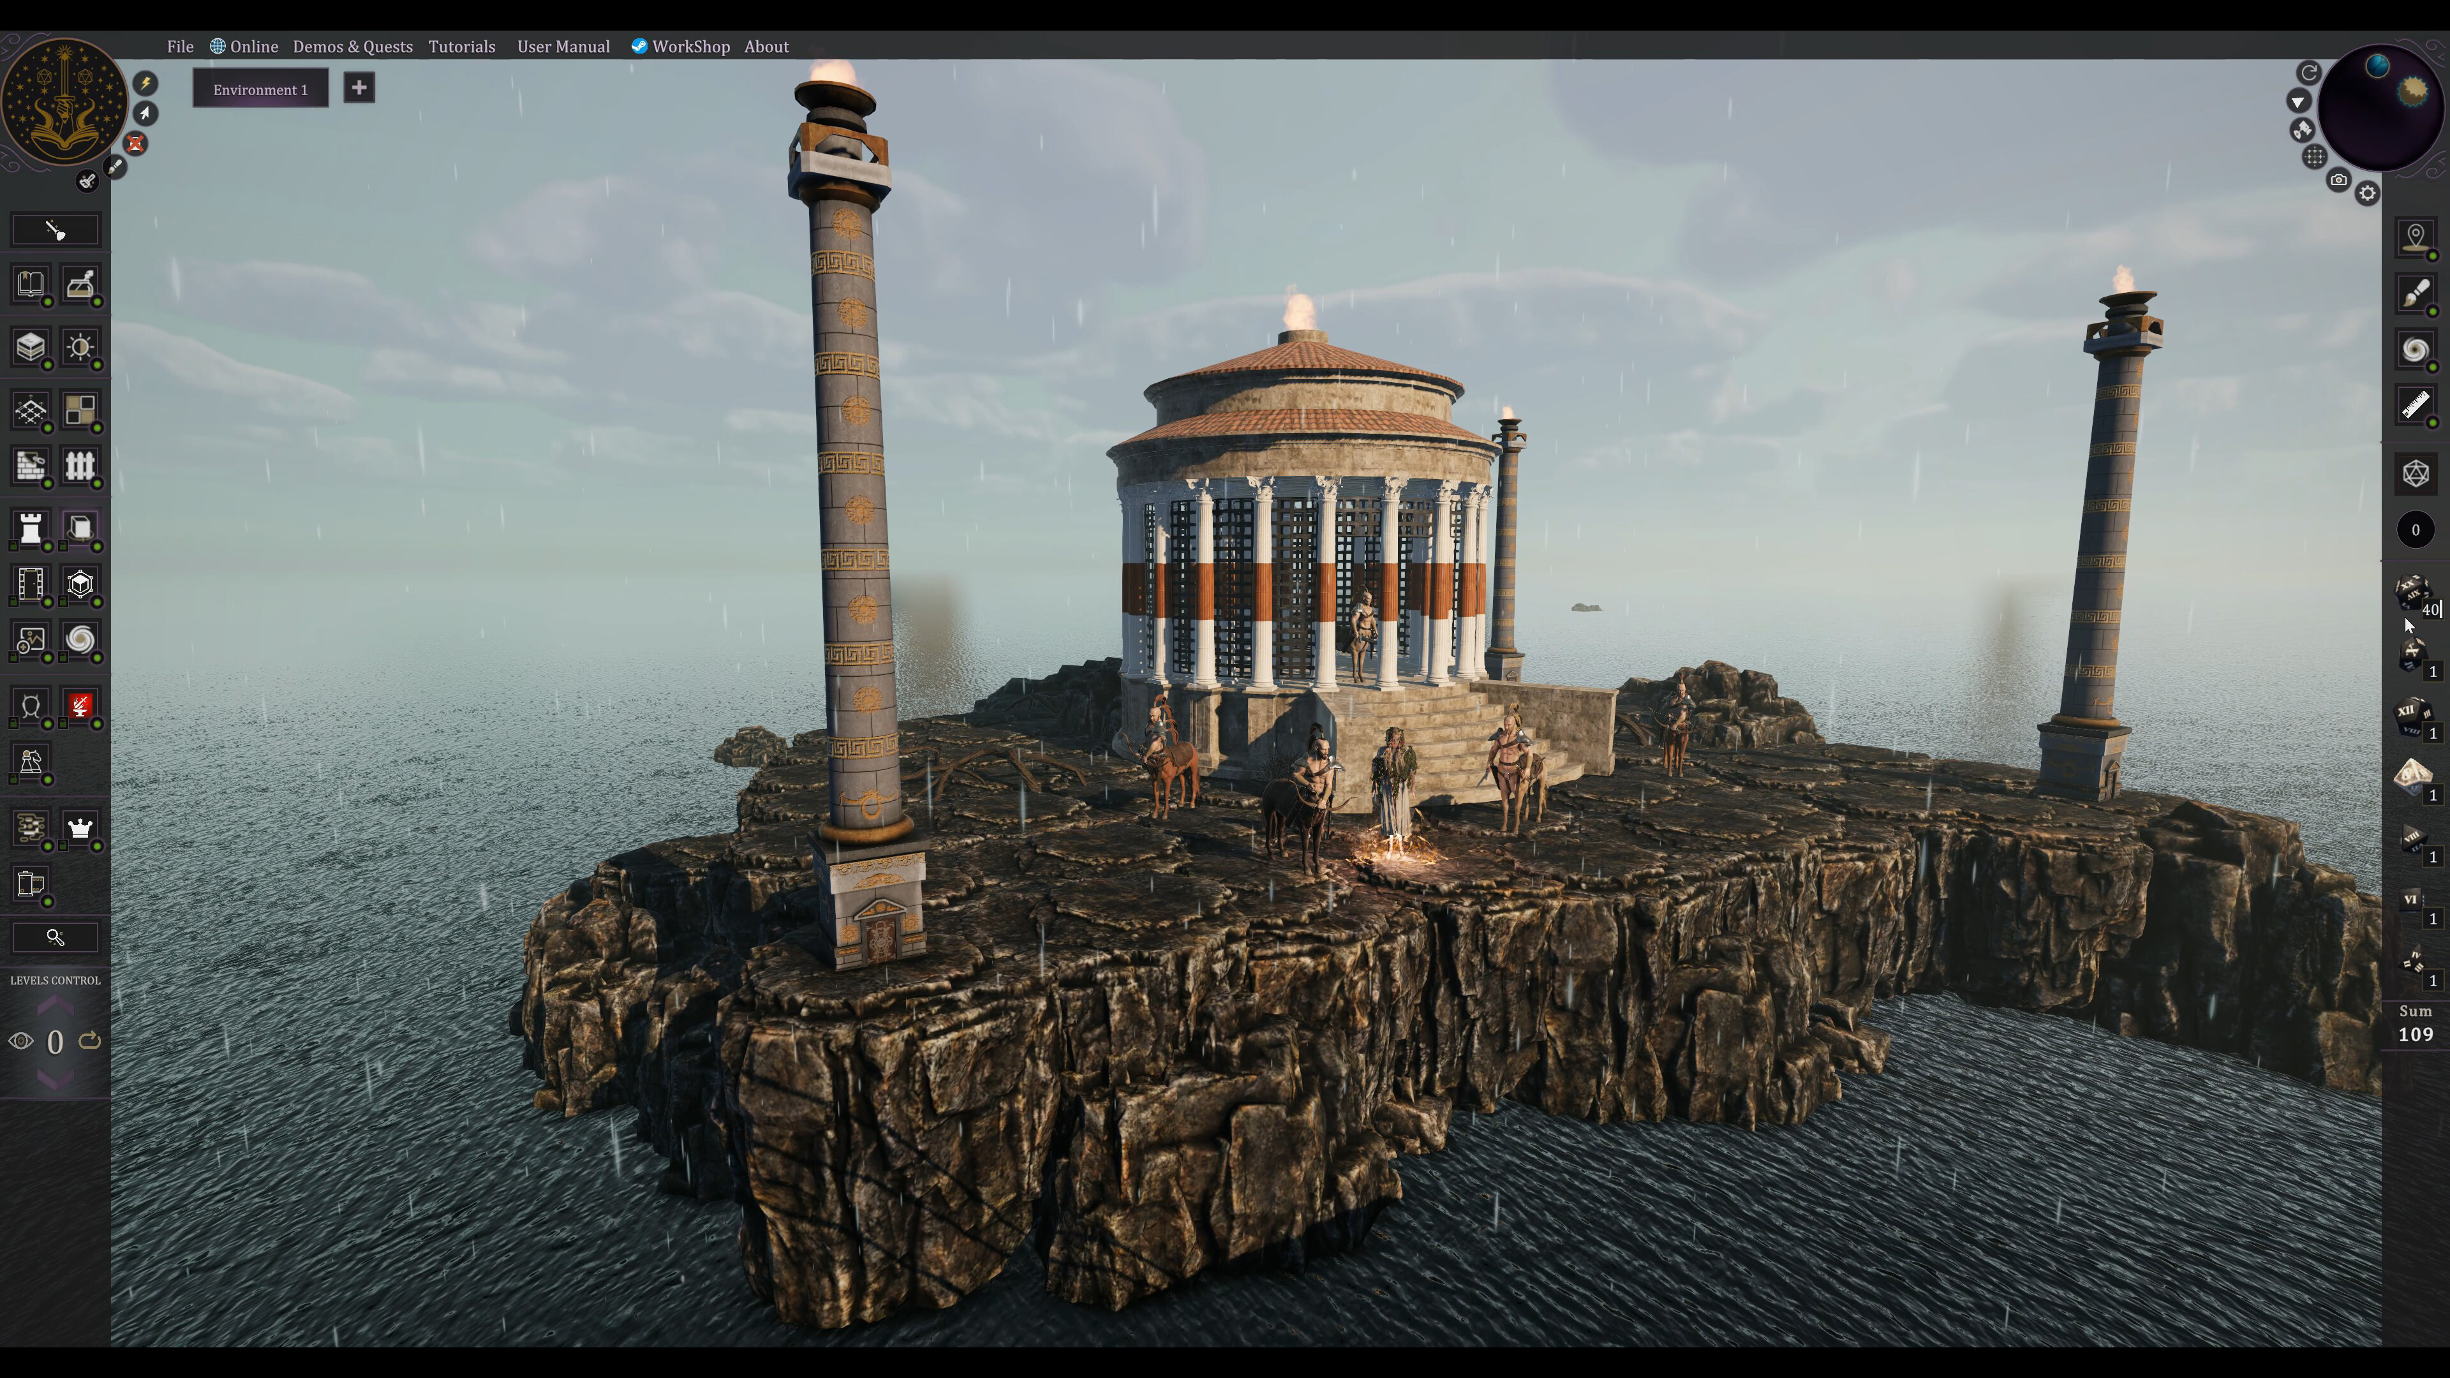Select the magic wand generation tool
The image size is (2450, 1378).
[55, 229]
